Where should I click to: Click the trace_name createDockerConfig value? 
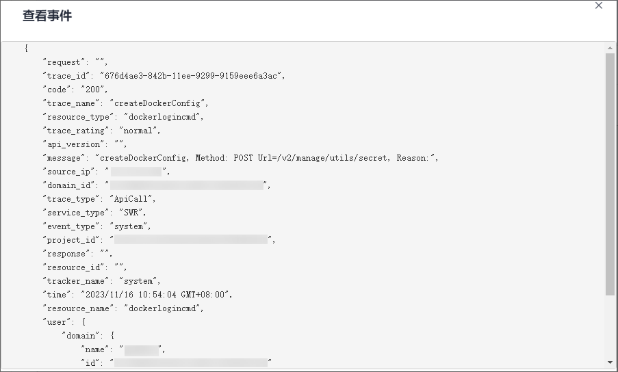158,103
